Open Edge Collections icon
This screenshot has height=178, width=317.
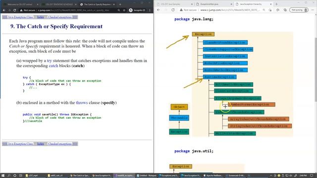tap(285, 10)
